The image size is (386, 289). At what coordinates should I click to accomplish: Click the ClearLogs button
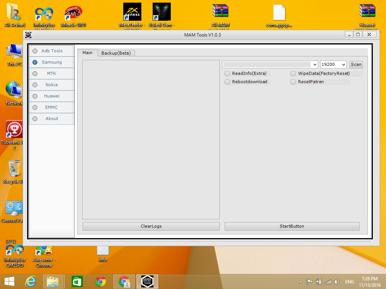[x=151, y=226]
